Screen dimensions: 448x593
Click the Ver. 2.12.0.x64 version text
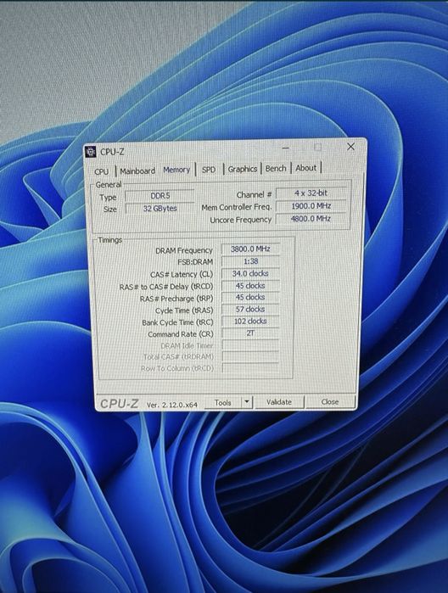pyautogui.click(x=172, y=405)
